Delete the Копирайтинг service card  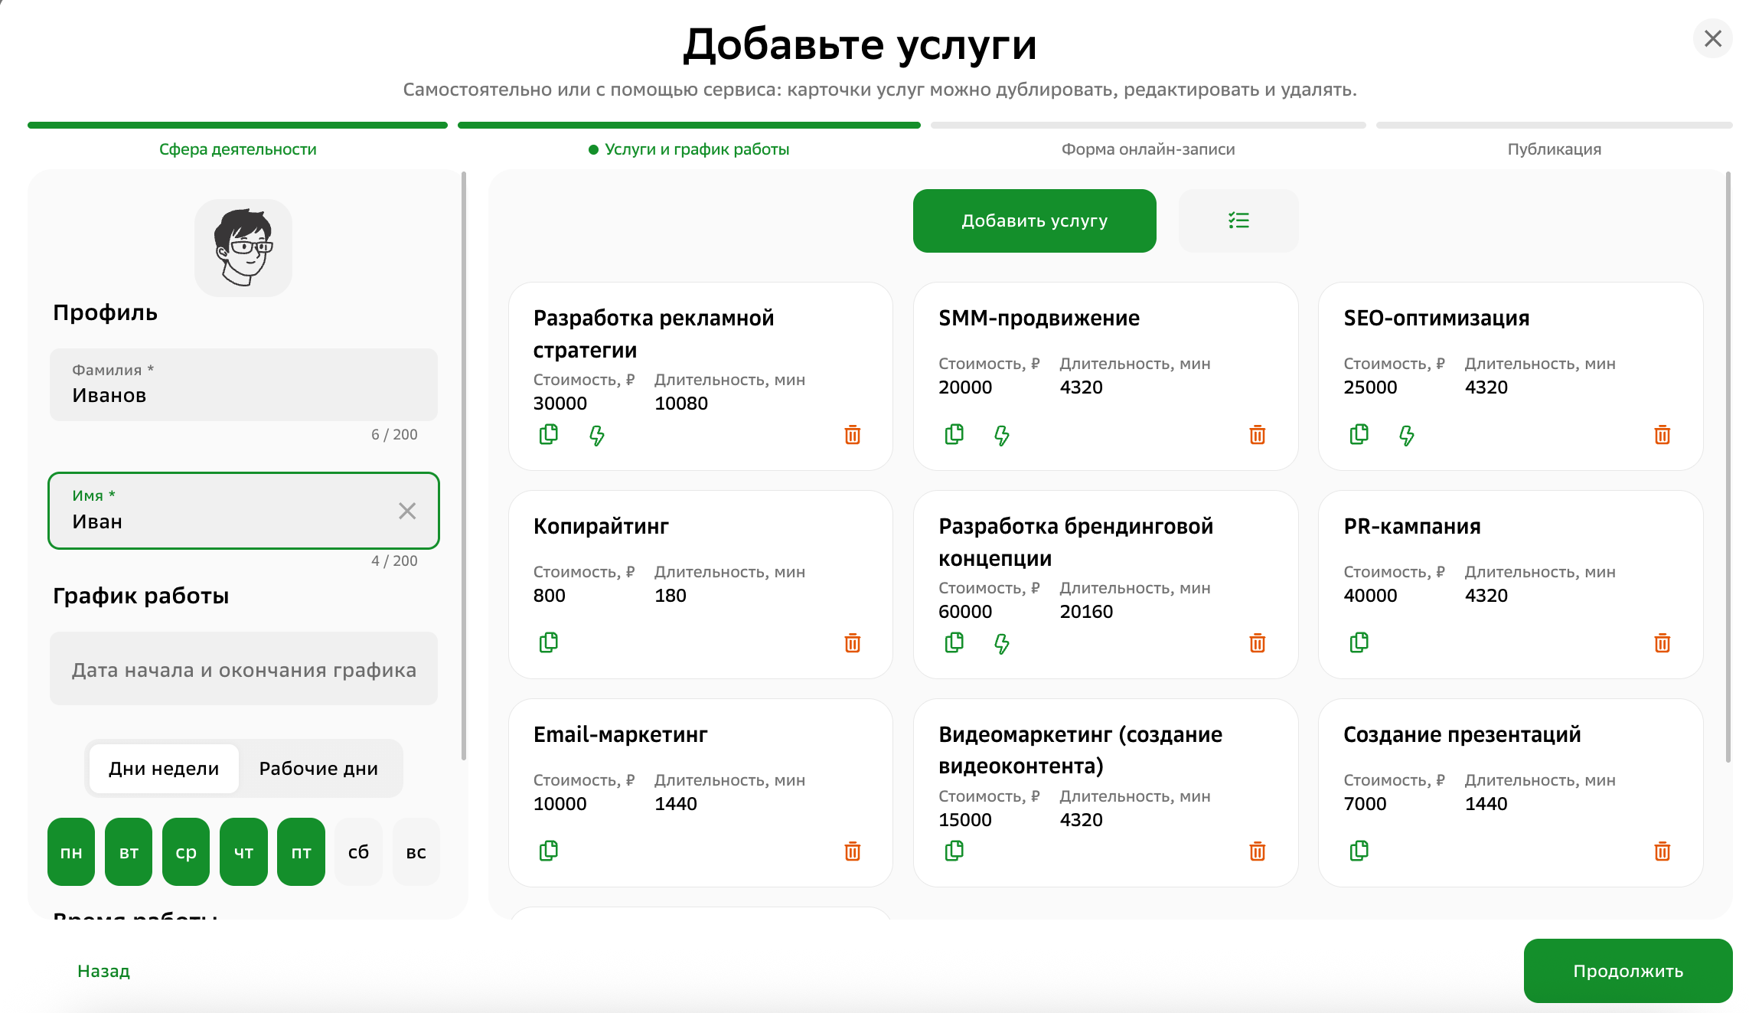click(x=852, y=643)
